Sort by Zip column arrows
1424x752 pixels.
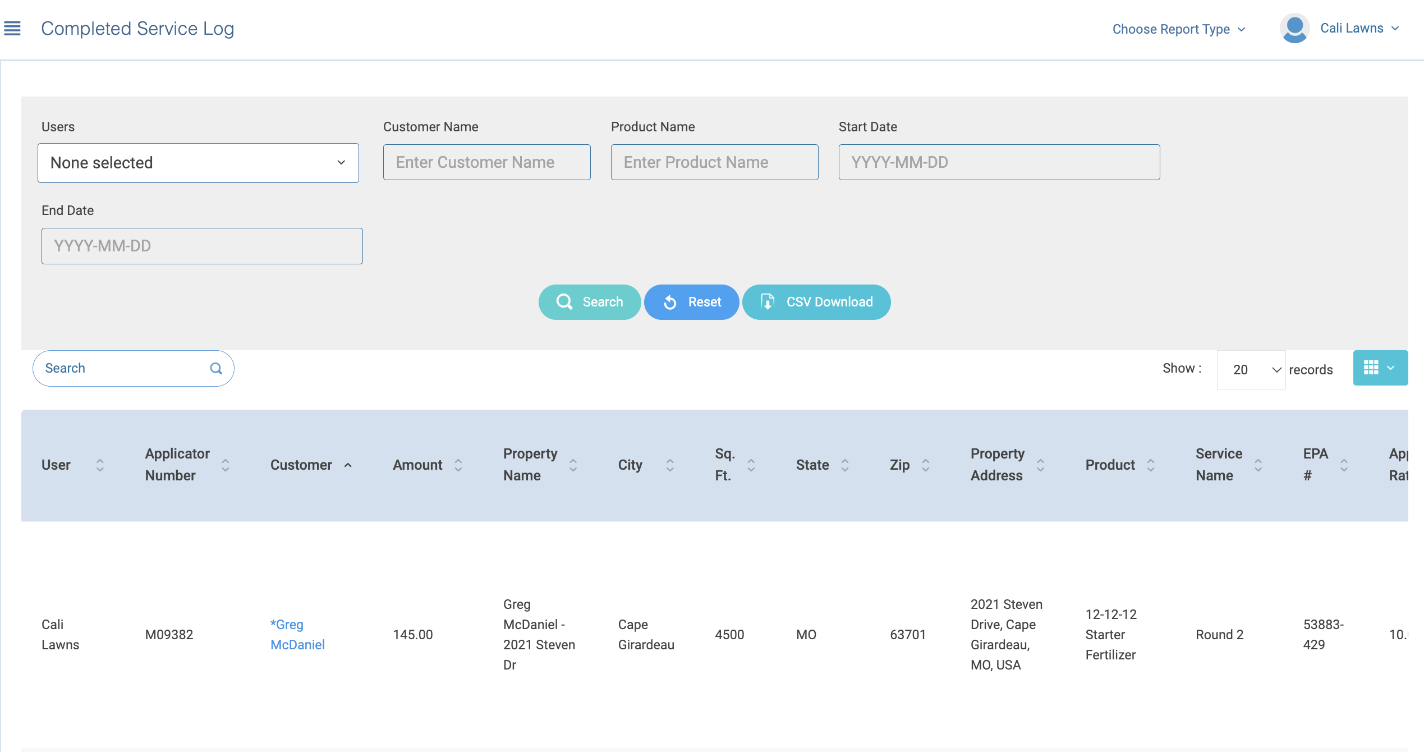[x=925, y=465]
